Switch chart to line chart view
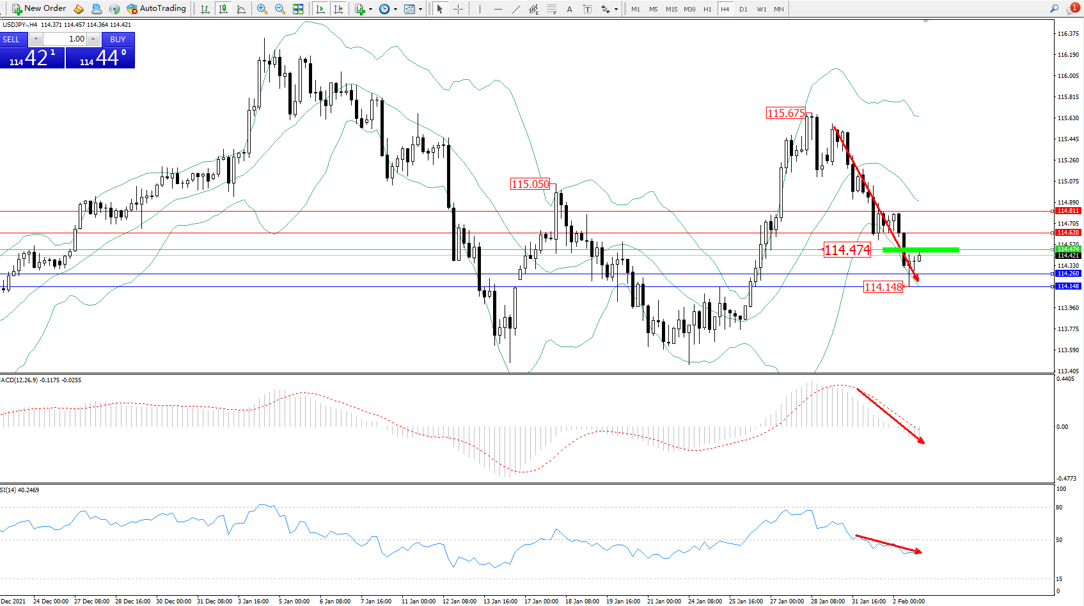 241,9
